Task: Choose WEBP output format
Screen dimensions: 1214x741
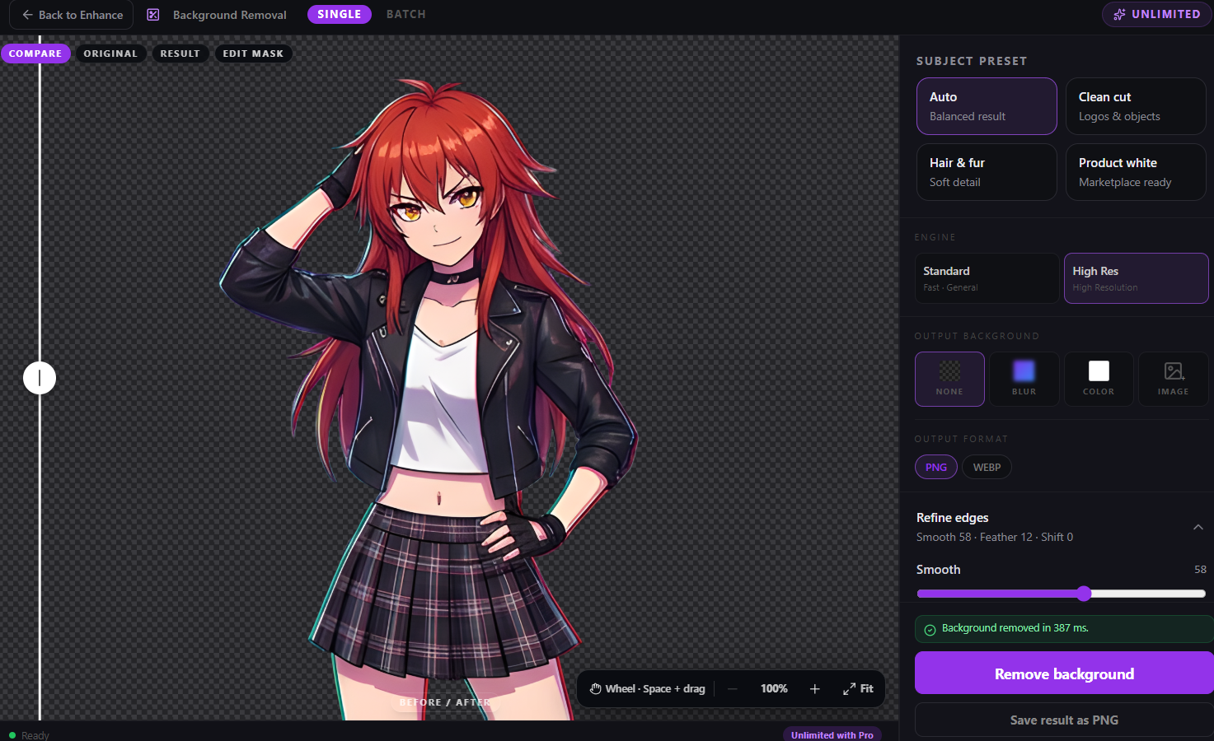Action: 987,467
